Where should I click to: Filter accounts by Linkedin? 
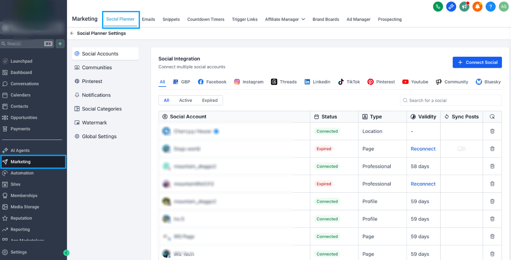tap(317, 82)
